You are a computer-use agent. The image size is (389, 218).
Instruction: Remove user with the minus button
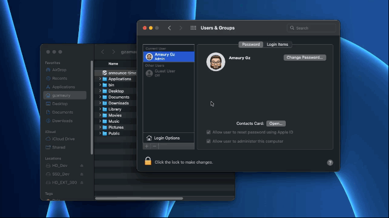155,146
